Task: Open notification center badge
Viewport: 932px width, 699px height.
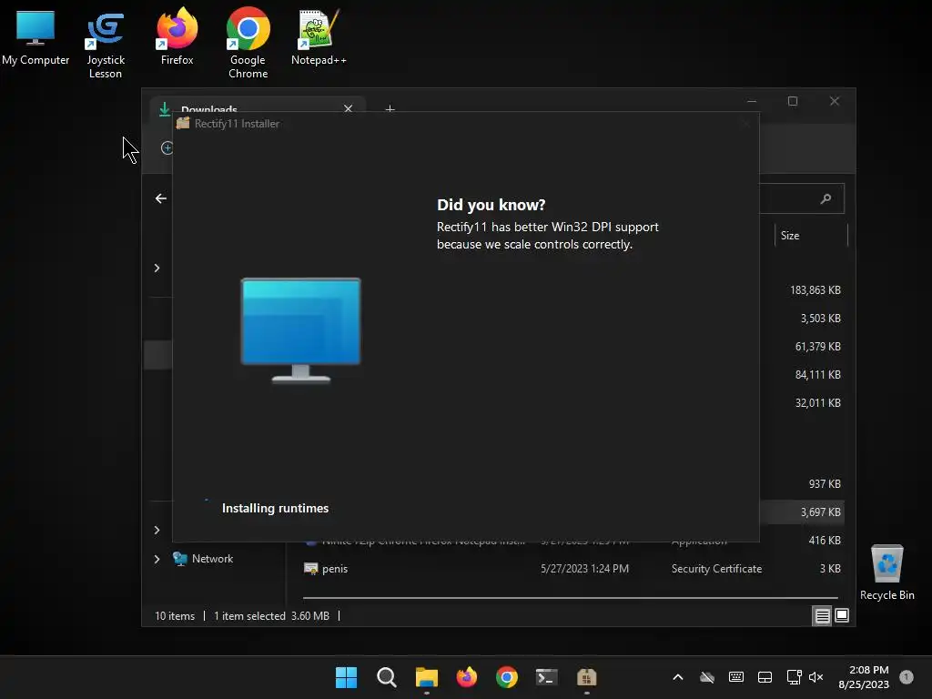Action: [x=907, y=677]
